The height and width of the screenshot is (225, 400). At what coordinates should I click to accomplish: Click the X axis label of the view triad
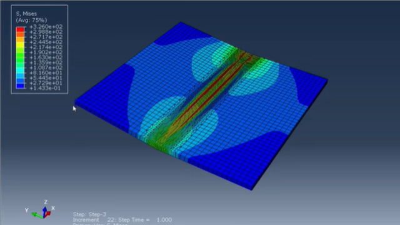tap(53, 208)
